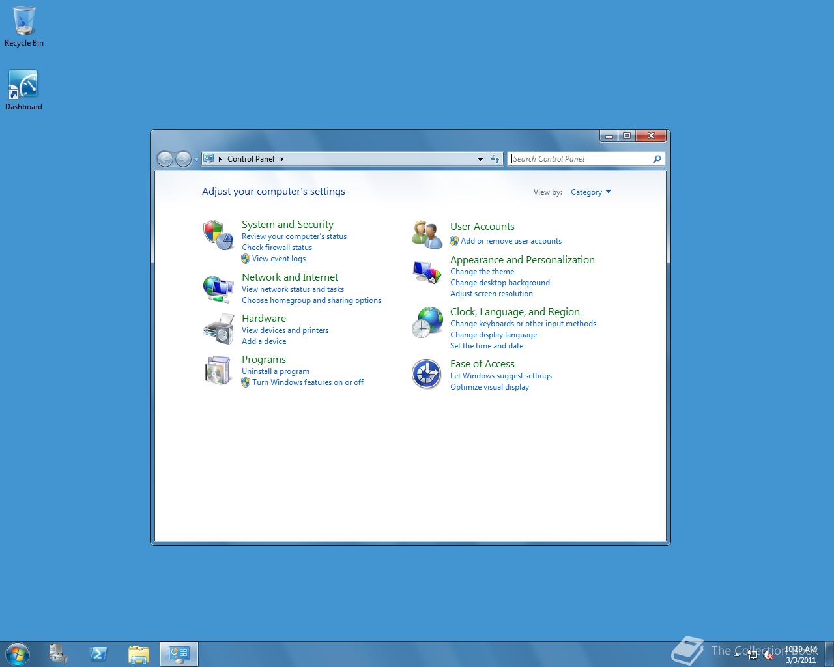
Task: Click the Forward navigation arrow button
Action: pyautogui.click(x=184, y=159)
